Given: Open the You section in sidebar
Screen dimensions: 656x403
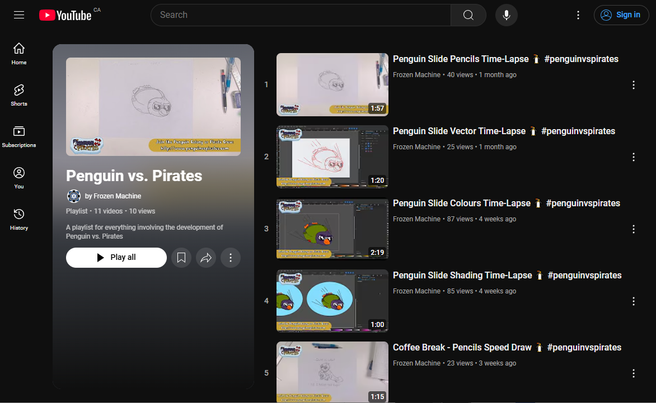Looking at the screenshot, I should (x=19, y=178).
